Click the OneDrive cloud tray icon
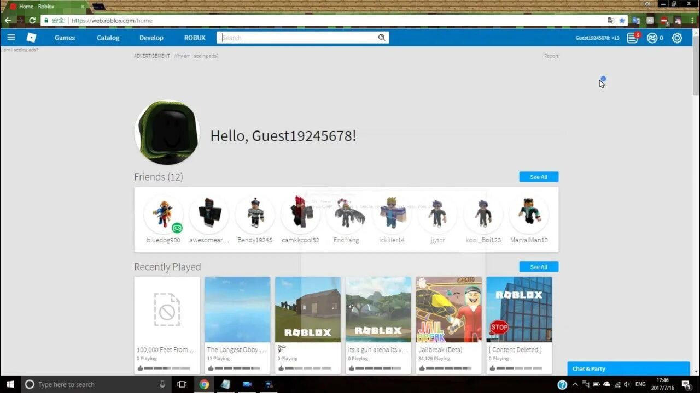 606,384
